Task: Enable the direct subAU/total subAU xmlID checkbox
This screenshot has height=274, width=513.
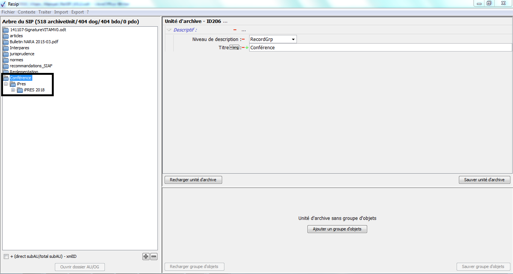Action: click(x=6, y=257)
